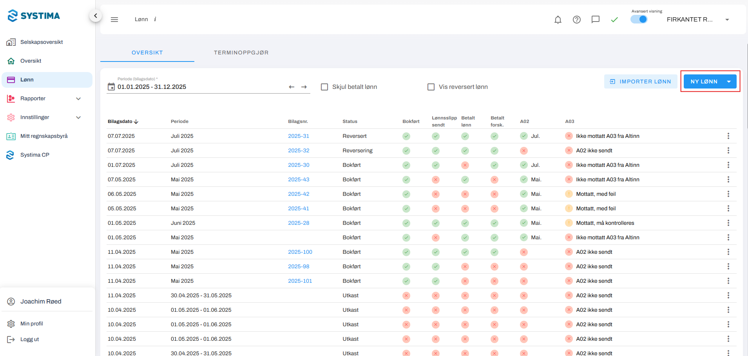Click the Min profil gear icon
Screen dimensions: 748x356
click(11, 323)
